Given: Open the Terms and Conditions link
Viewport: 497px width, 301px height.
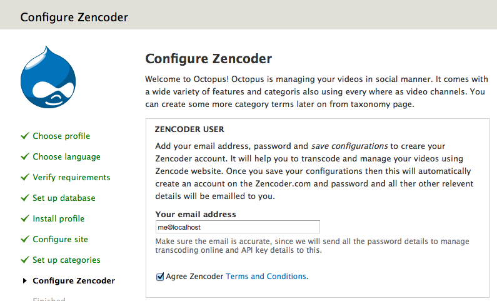Looking at the screenshot, I should 266,276.
